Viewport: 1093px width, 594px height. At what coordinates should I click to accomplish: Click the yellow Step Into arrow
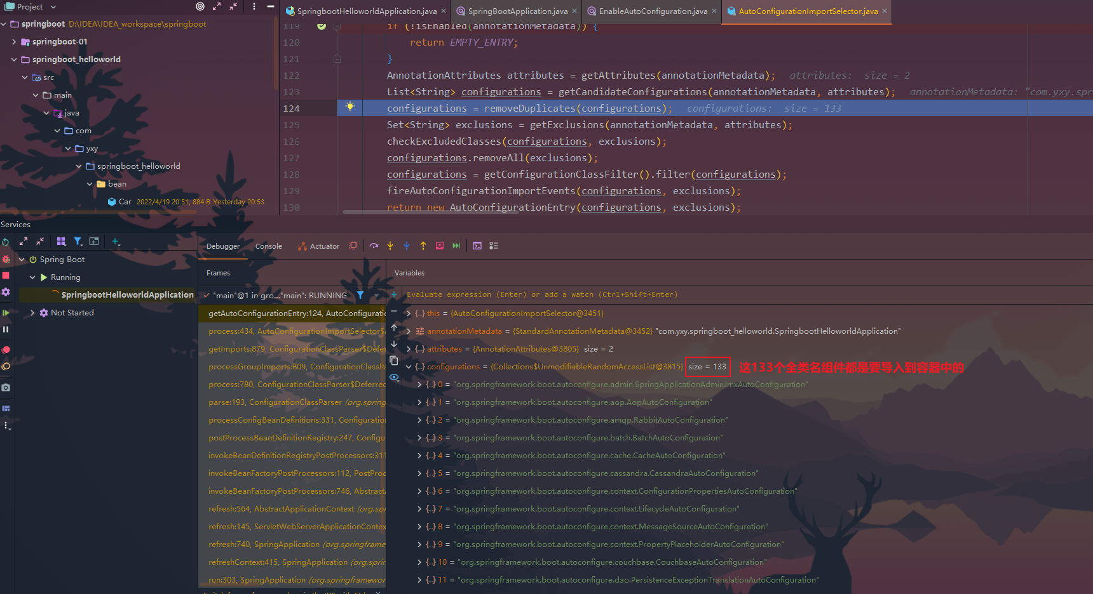tap(390, 246)
